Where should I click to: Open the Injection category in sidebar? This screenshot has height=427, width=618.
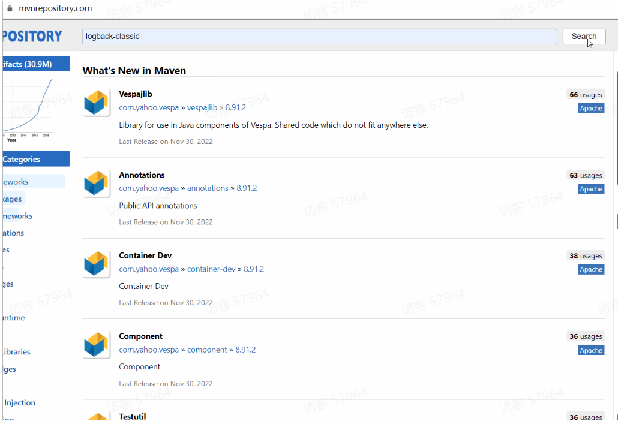tap(20, 403)
